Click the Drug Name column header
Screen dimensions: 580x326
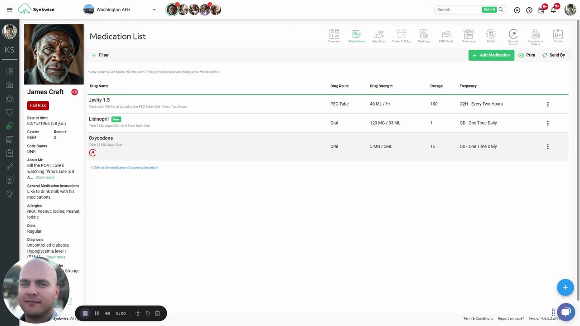coord(99,86)
